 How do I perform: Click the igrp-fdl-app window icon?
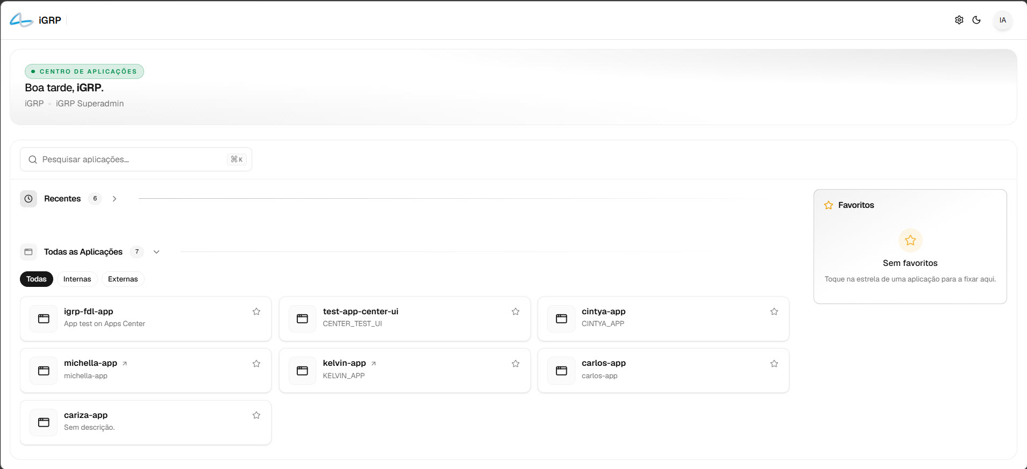point(44,319)
